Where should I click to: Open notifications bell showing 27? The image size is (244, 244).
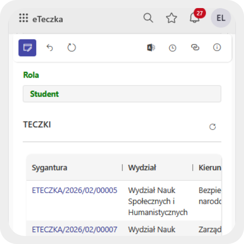tap(194, 18)
